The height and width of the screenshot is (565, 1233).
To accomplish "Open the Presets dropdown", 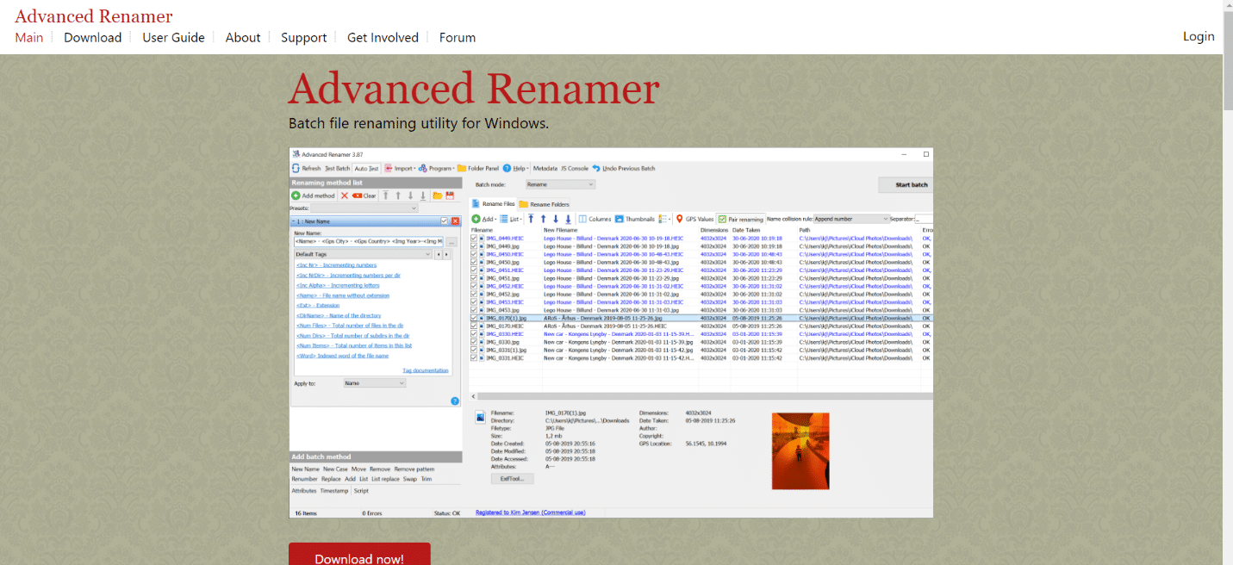I will (364, 208).
